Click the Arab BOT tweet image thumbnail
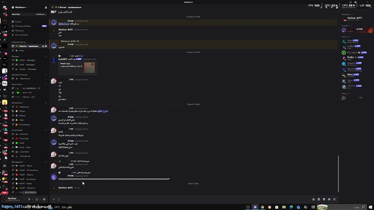374x210 pixels. (x=89, y=68)
